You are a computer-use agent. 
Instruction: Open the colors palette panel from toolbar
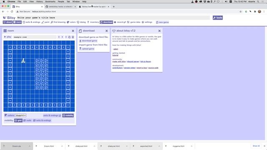71,22
